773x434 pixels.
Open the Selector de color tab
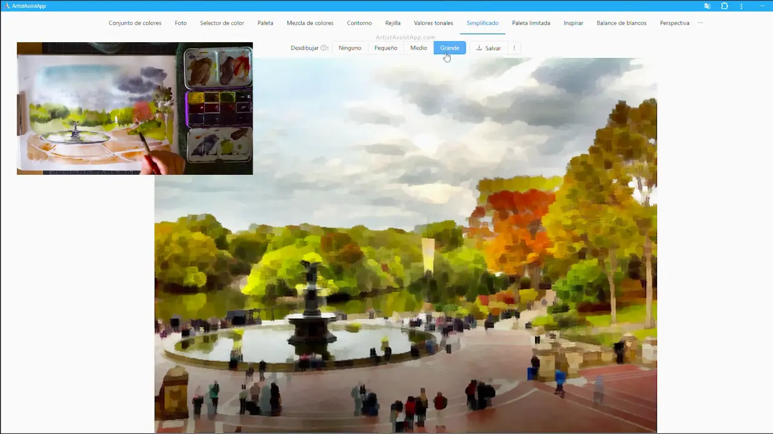click(x=222, y=23)
